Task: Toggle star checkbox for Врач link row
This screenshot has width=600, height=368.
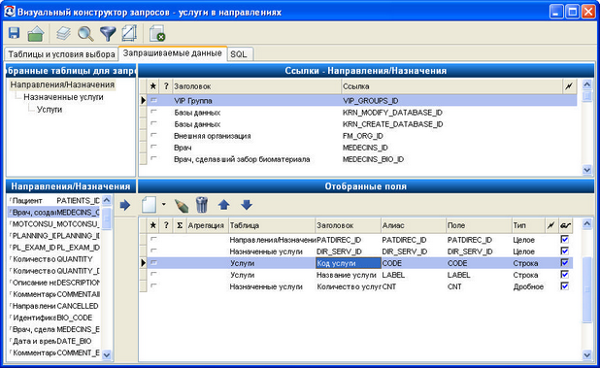Action: point(153,147)
